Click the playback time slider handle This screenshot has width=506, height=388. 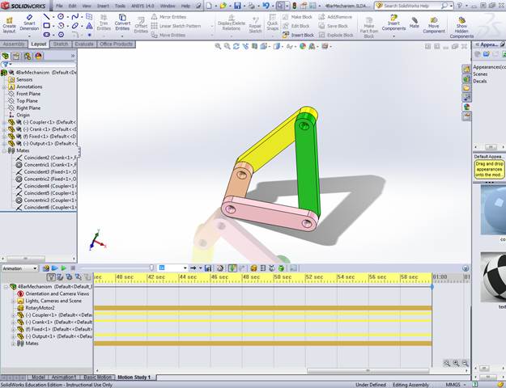point(151,268)
